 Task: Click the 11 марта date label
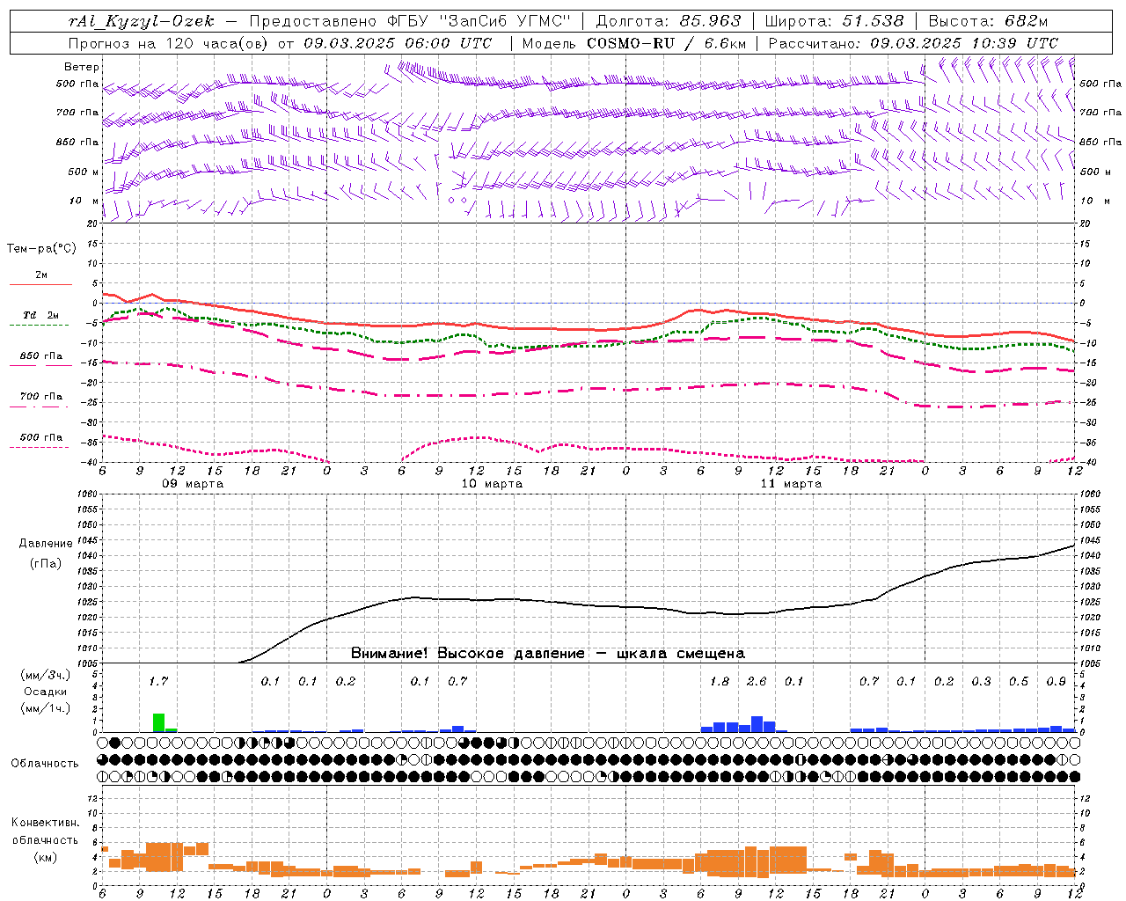791,484
